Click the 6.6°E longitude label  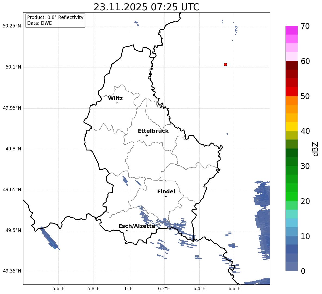[x=234, y=289]
